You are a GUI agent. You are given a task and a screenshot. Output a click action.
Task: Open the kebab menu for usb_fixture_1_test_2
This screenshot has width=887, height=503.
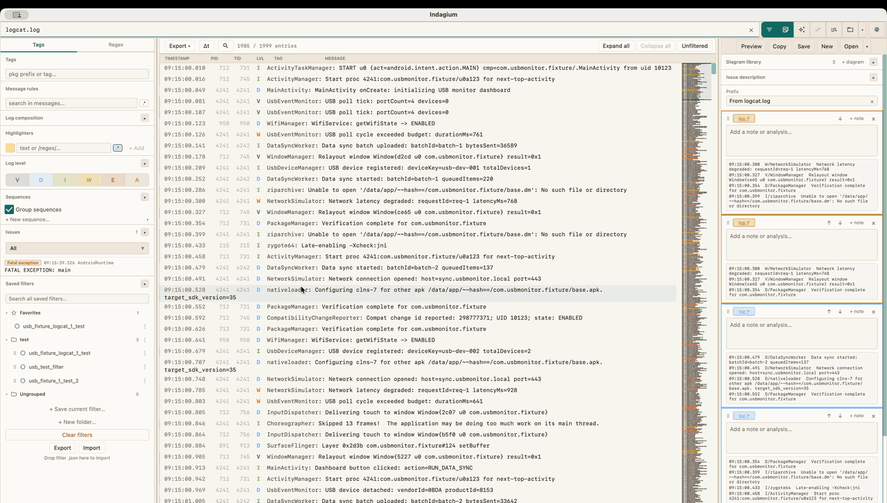[145, 381]
